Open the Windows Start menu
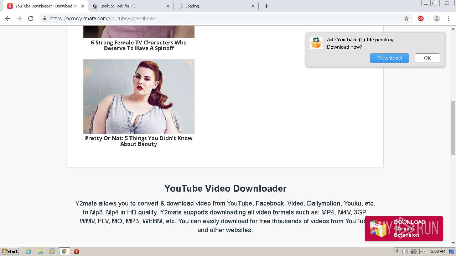This screenshot has width=456, height=256. pyautogui.click(x=10, y=251)
